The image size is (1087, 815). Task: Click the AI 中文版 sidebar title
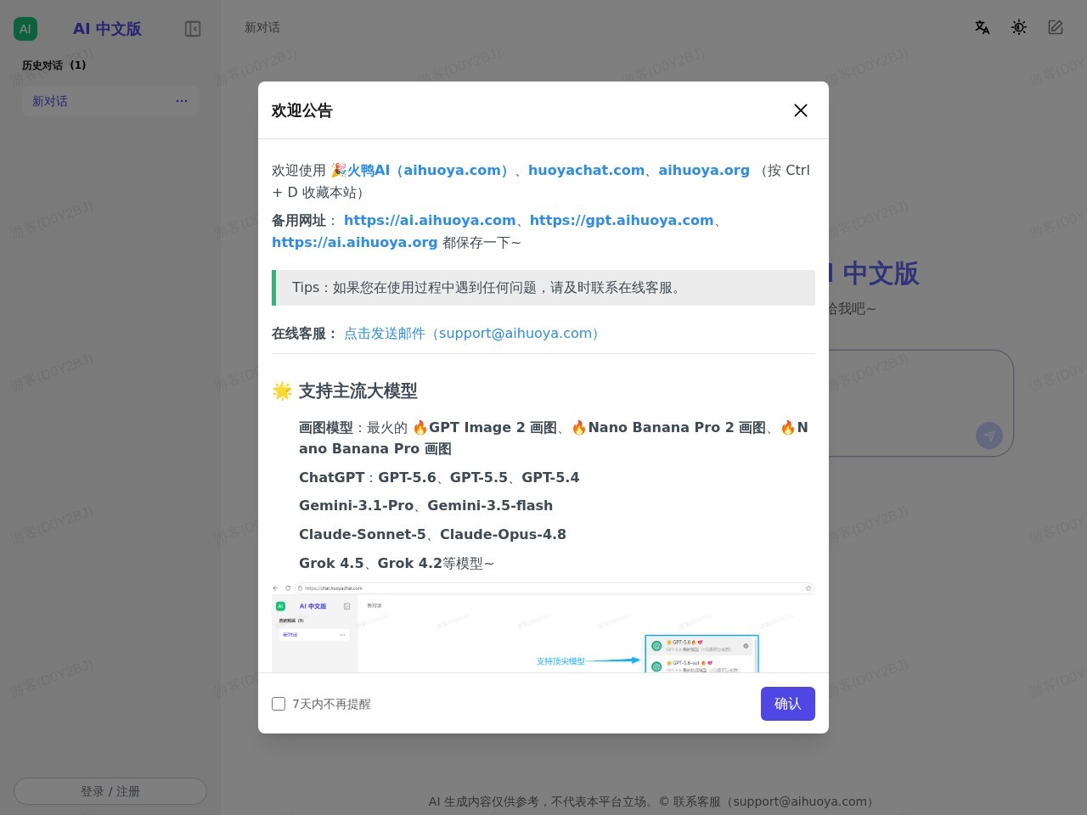point(107,29)
